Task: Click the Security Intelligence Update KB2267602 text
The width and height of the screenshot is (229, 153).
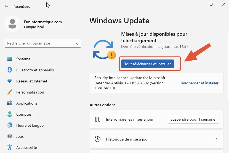Action: click(130, 83)
